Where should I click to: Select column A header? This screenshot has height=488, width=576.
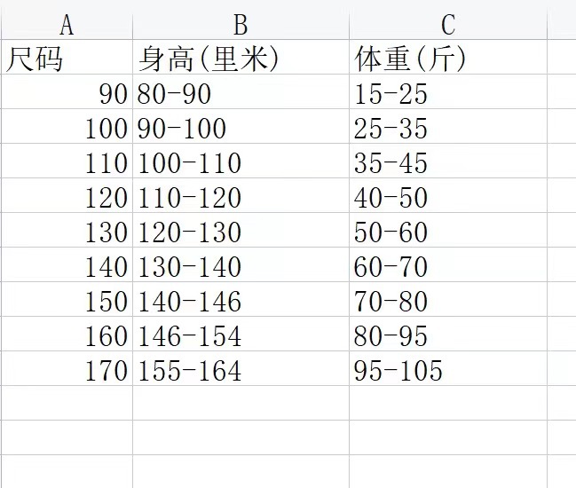coord(67,25)
